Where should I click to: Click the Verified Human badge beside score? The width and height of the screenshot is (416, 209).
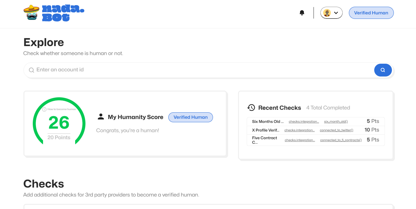[190, 117]
